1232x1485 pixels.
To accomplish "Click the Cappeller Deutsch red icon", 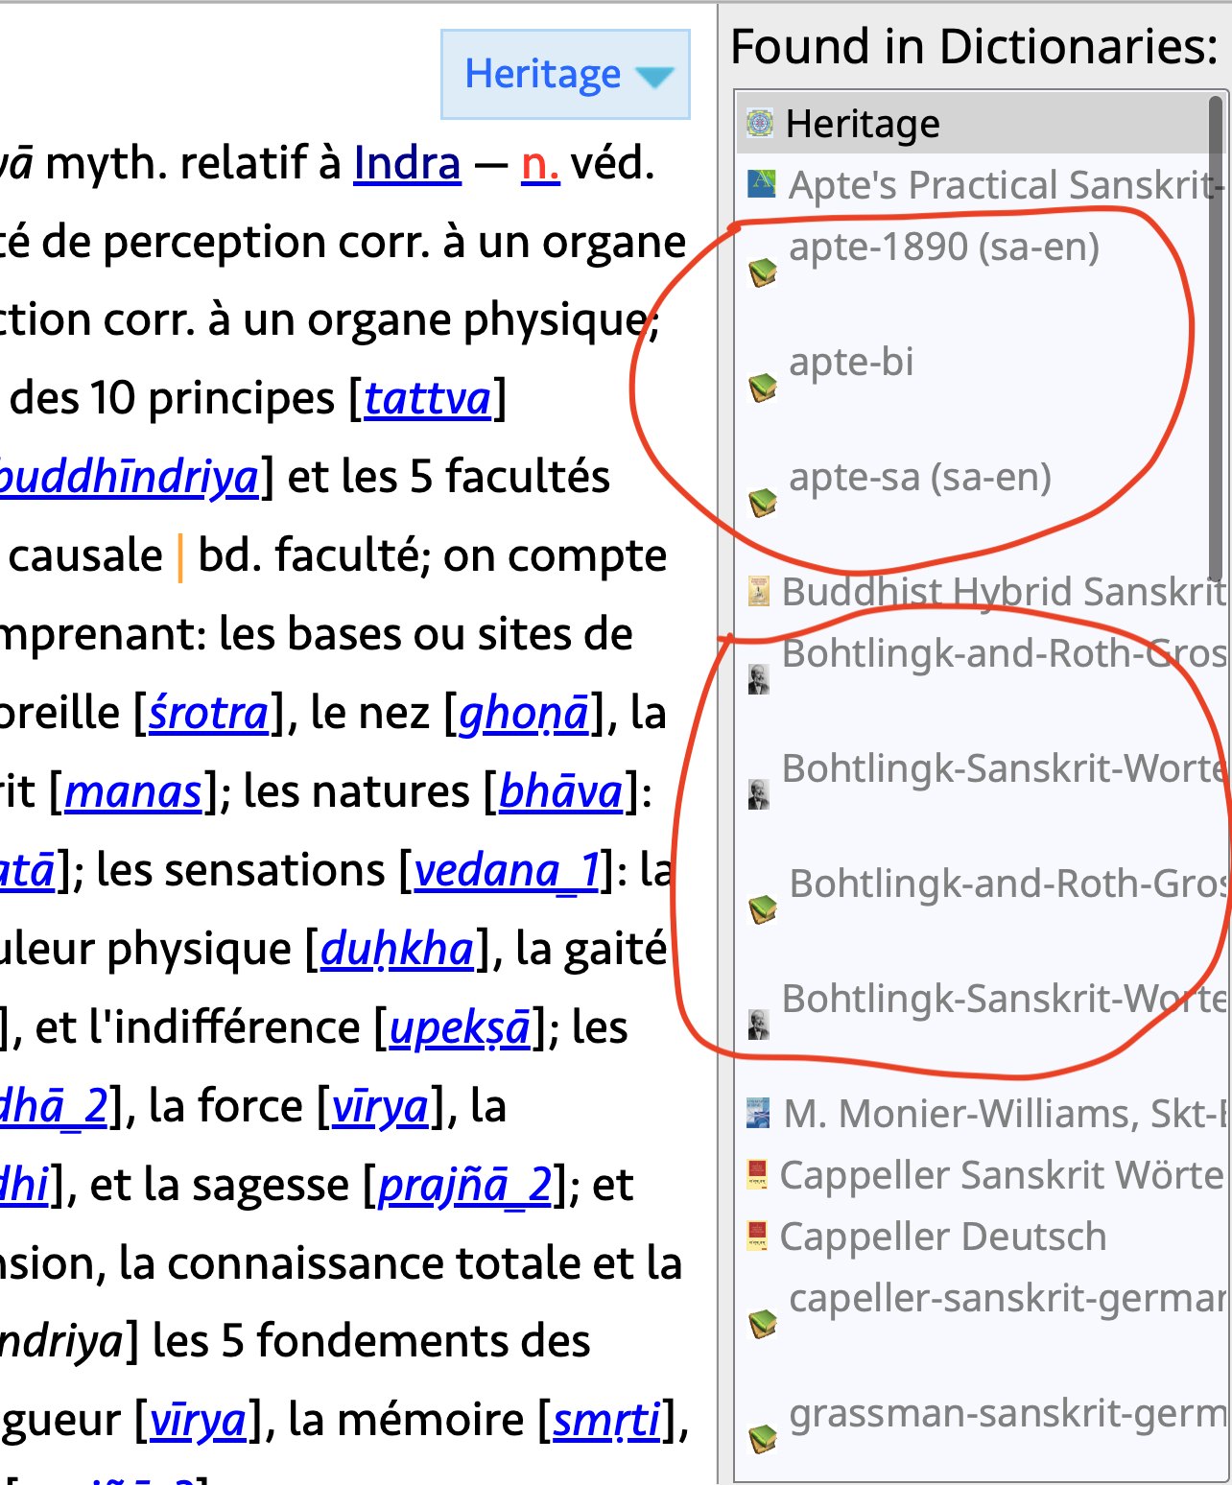I will [757, 1236].
